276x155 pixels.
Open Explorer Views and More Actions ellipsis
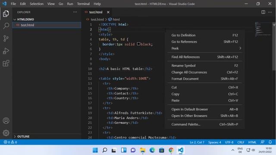click(x=75, y=12)
